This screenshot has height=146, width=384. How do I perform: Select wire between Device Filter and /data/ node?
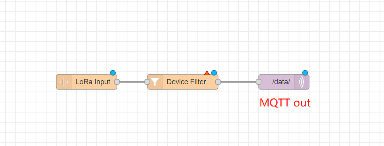pos(238,82)
